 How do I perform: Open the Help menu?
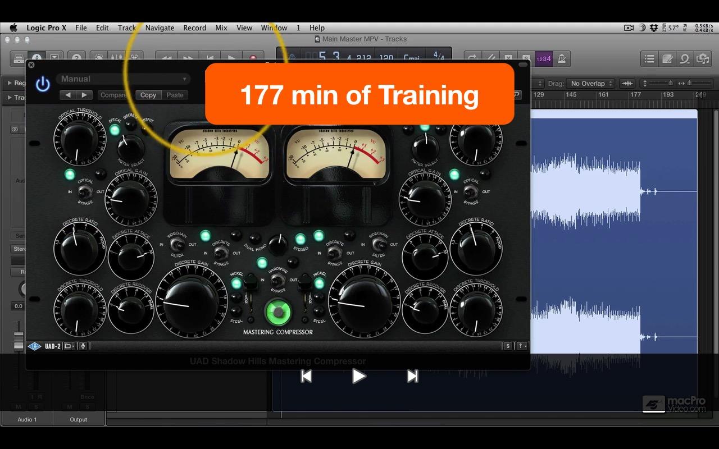(x=317, y=28)
